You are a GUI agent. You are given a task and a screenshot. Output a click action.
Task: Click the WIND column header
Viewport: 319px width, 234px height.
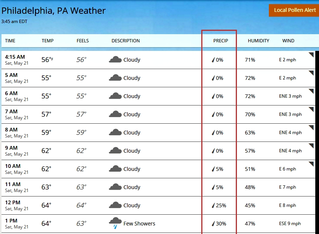point(288,41)
